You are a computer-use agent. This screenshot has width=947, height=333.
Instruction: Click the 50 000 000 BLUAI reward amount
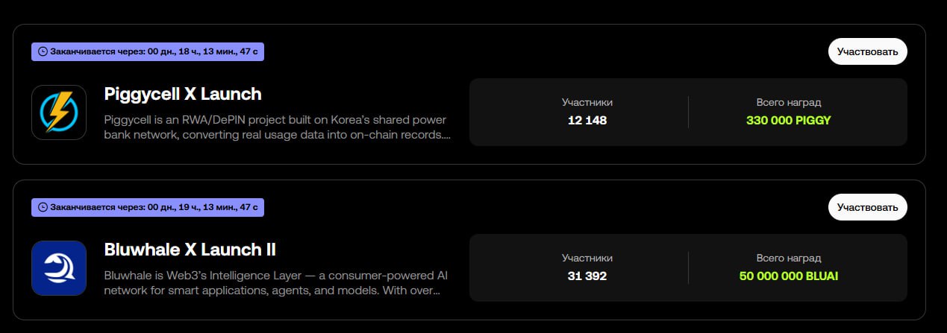pos(788,276)
